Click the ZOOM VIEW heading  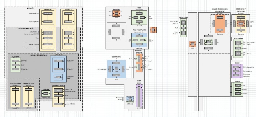pos(116,57)
